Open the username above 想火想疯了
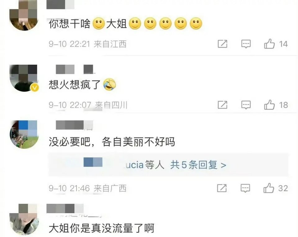 pyautogui.click(x=74, y=69)
